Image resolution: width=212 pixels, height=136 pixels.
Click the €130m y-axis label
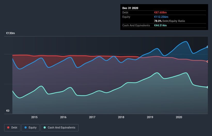click(11, 33)
